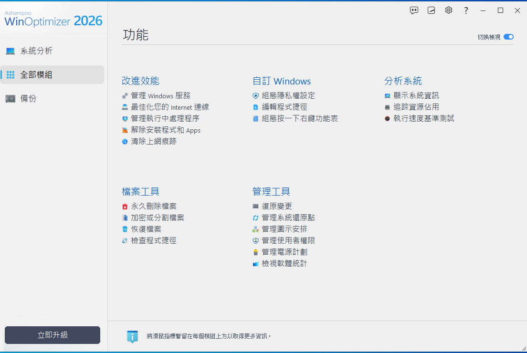Viewport: 527px width, 353px height.
Task: Open 管理 Windows 服務 module
Action: [x=161, y=96]
